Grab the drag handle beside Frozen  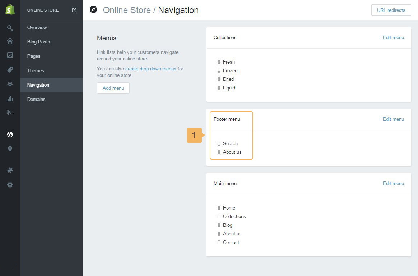[219, 71]
